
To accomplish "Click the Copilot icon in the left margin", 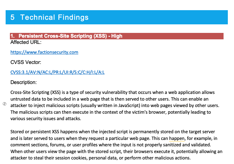I will coord(5,104).
